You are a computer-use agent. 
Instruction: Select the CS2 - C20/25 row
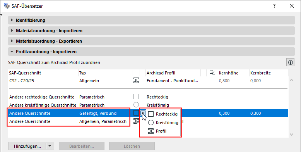point(148,81)
